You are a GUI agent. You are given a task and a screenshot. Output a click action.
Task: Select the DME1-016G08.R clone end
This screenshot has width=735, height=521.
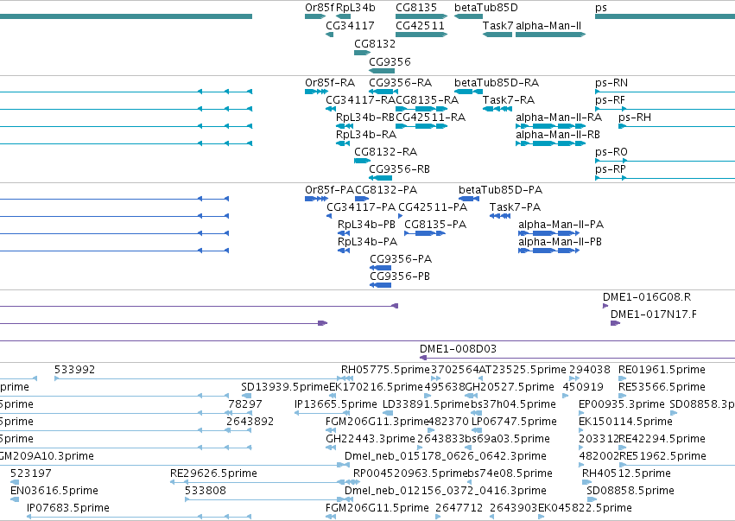pyautogui.click(x=605, y=306)
